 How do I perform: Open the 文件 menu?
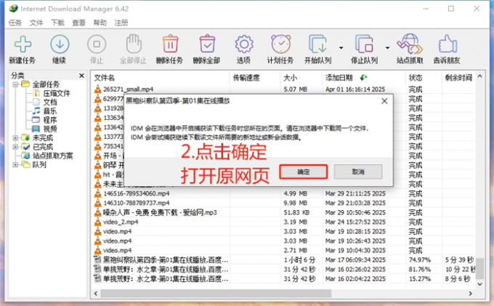36,23
